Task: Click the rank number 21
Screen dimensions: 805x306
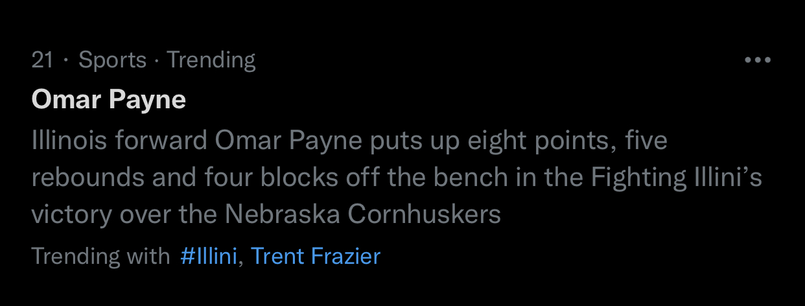Action: point(42,60)
